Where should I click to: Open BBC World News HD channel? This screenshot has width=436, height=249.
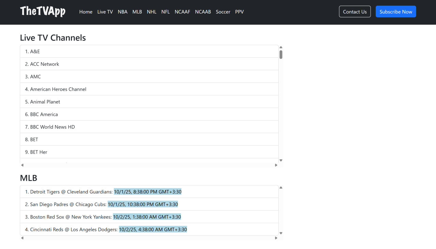point(52,127)
